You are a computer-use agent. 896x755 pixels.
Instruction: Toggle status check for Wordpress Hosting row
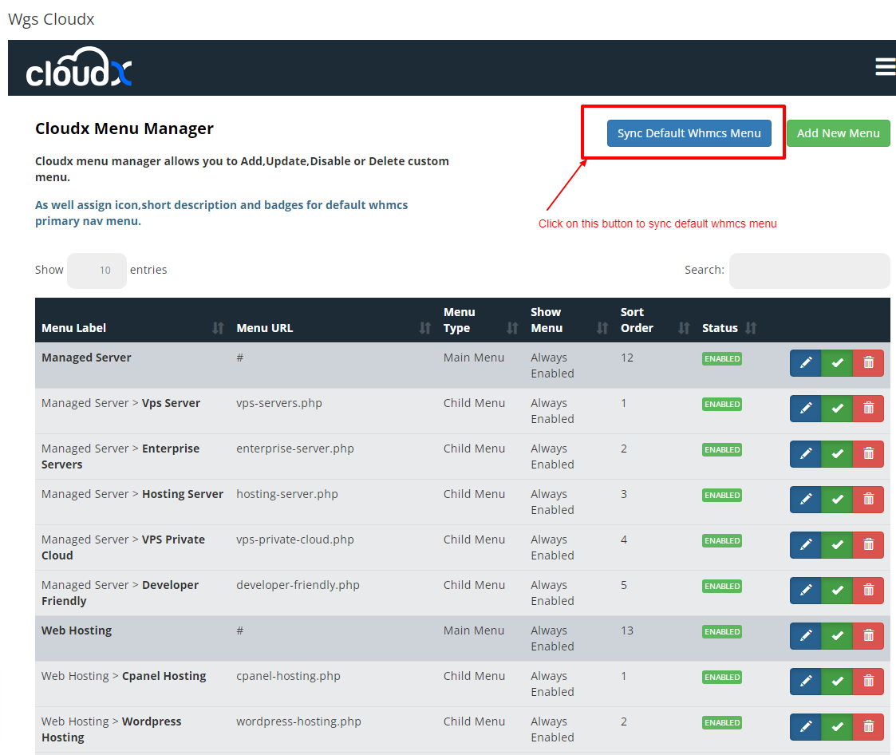pyautogui.click(x=837, y=726)
